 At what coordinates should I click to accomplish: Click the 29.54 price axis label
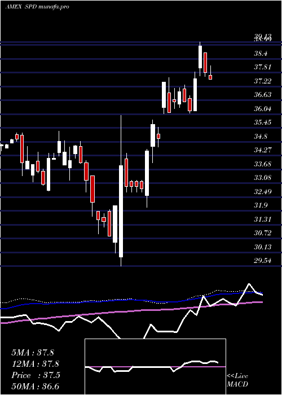(x=262, y=261)
